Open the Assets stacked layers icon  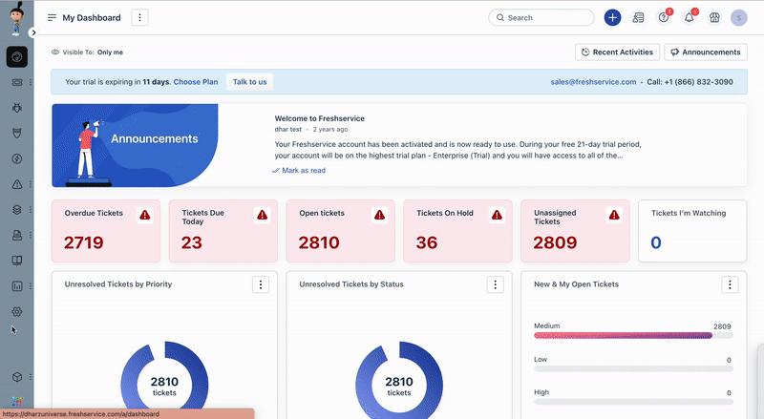coord(17,210)
